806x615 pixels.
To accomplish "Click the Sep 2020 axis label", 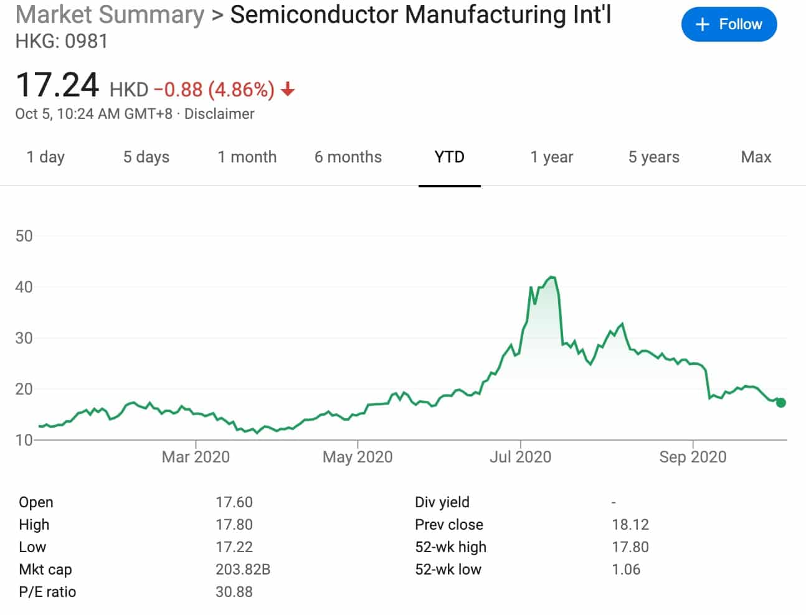I will pos(693,457).
